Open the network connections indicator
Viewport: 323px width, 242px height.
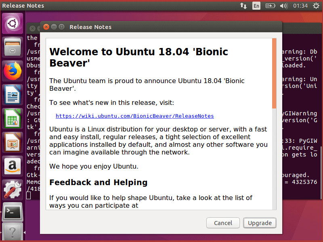coord(243,6)
